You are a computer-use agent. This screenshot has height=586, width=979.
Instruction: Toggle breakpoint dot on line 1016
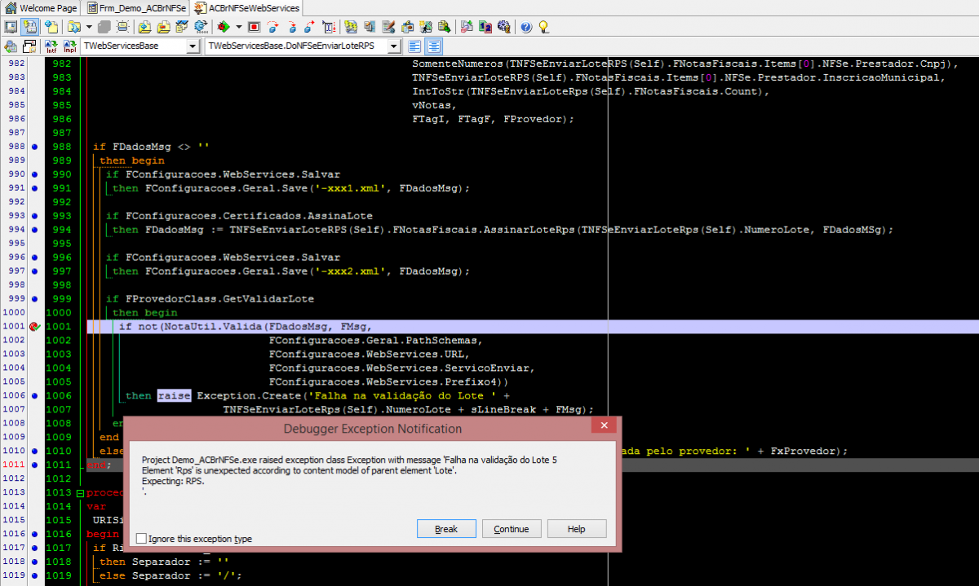(34, 535)
